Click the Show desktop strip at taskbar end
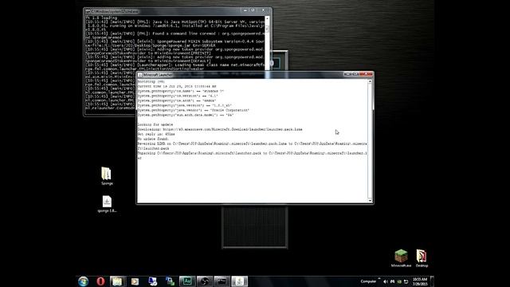Image resolution: width=510 pixels, height=287 pixels. pyautogui.click(x=432, y=281)
